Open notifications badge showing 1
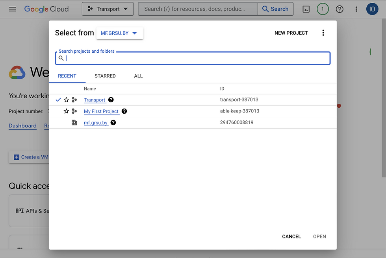Screen dimensions: 386x258 (x=323, y=9)
